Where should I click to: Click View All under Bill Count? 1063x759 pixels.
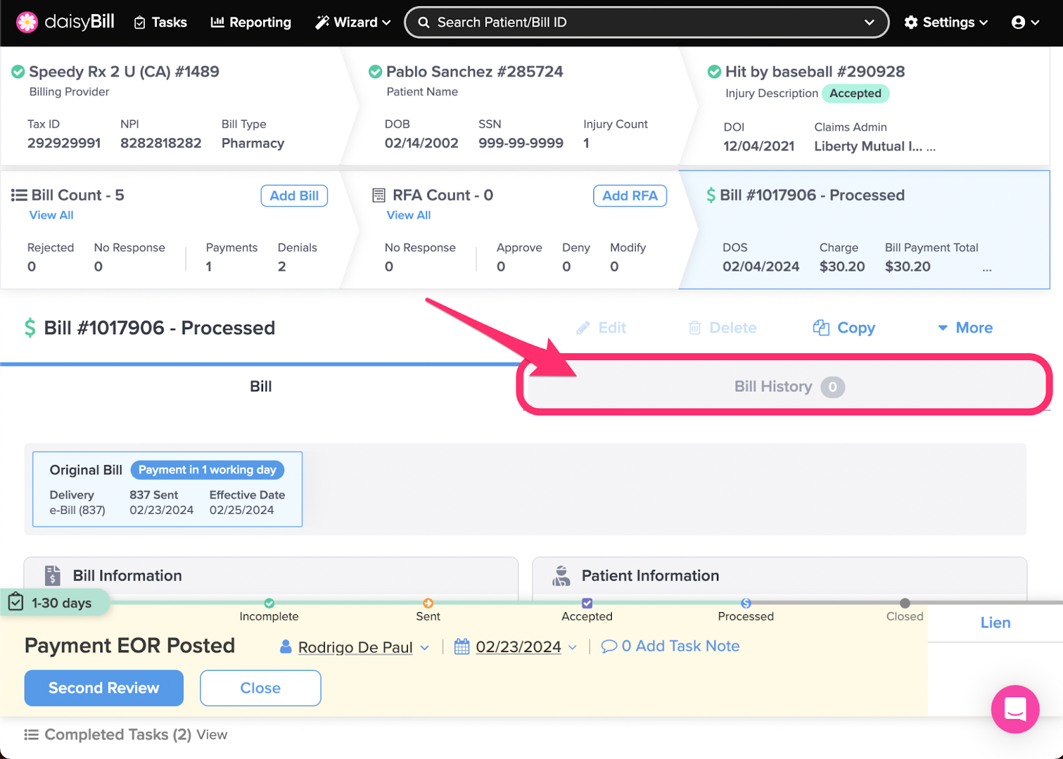(51, 215)
